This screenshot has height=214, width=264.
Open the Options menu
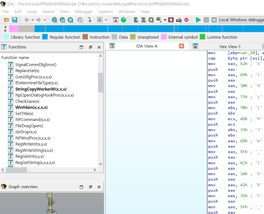click(x=106, y=12)
